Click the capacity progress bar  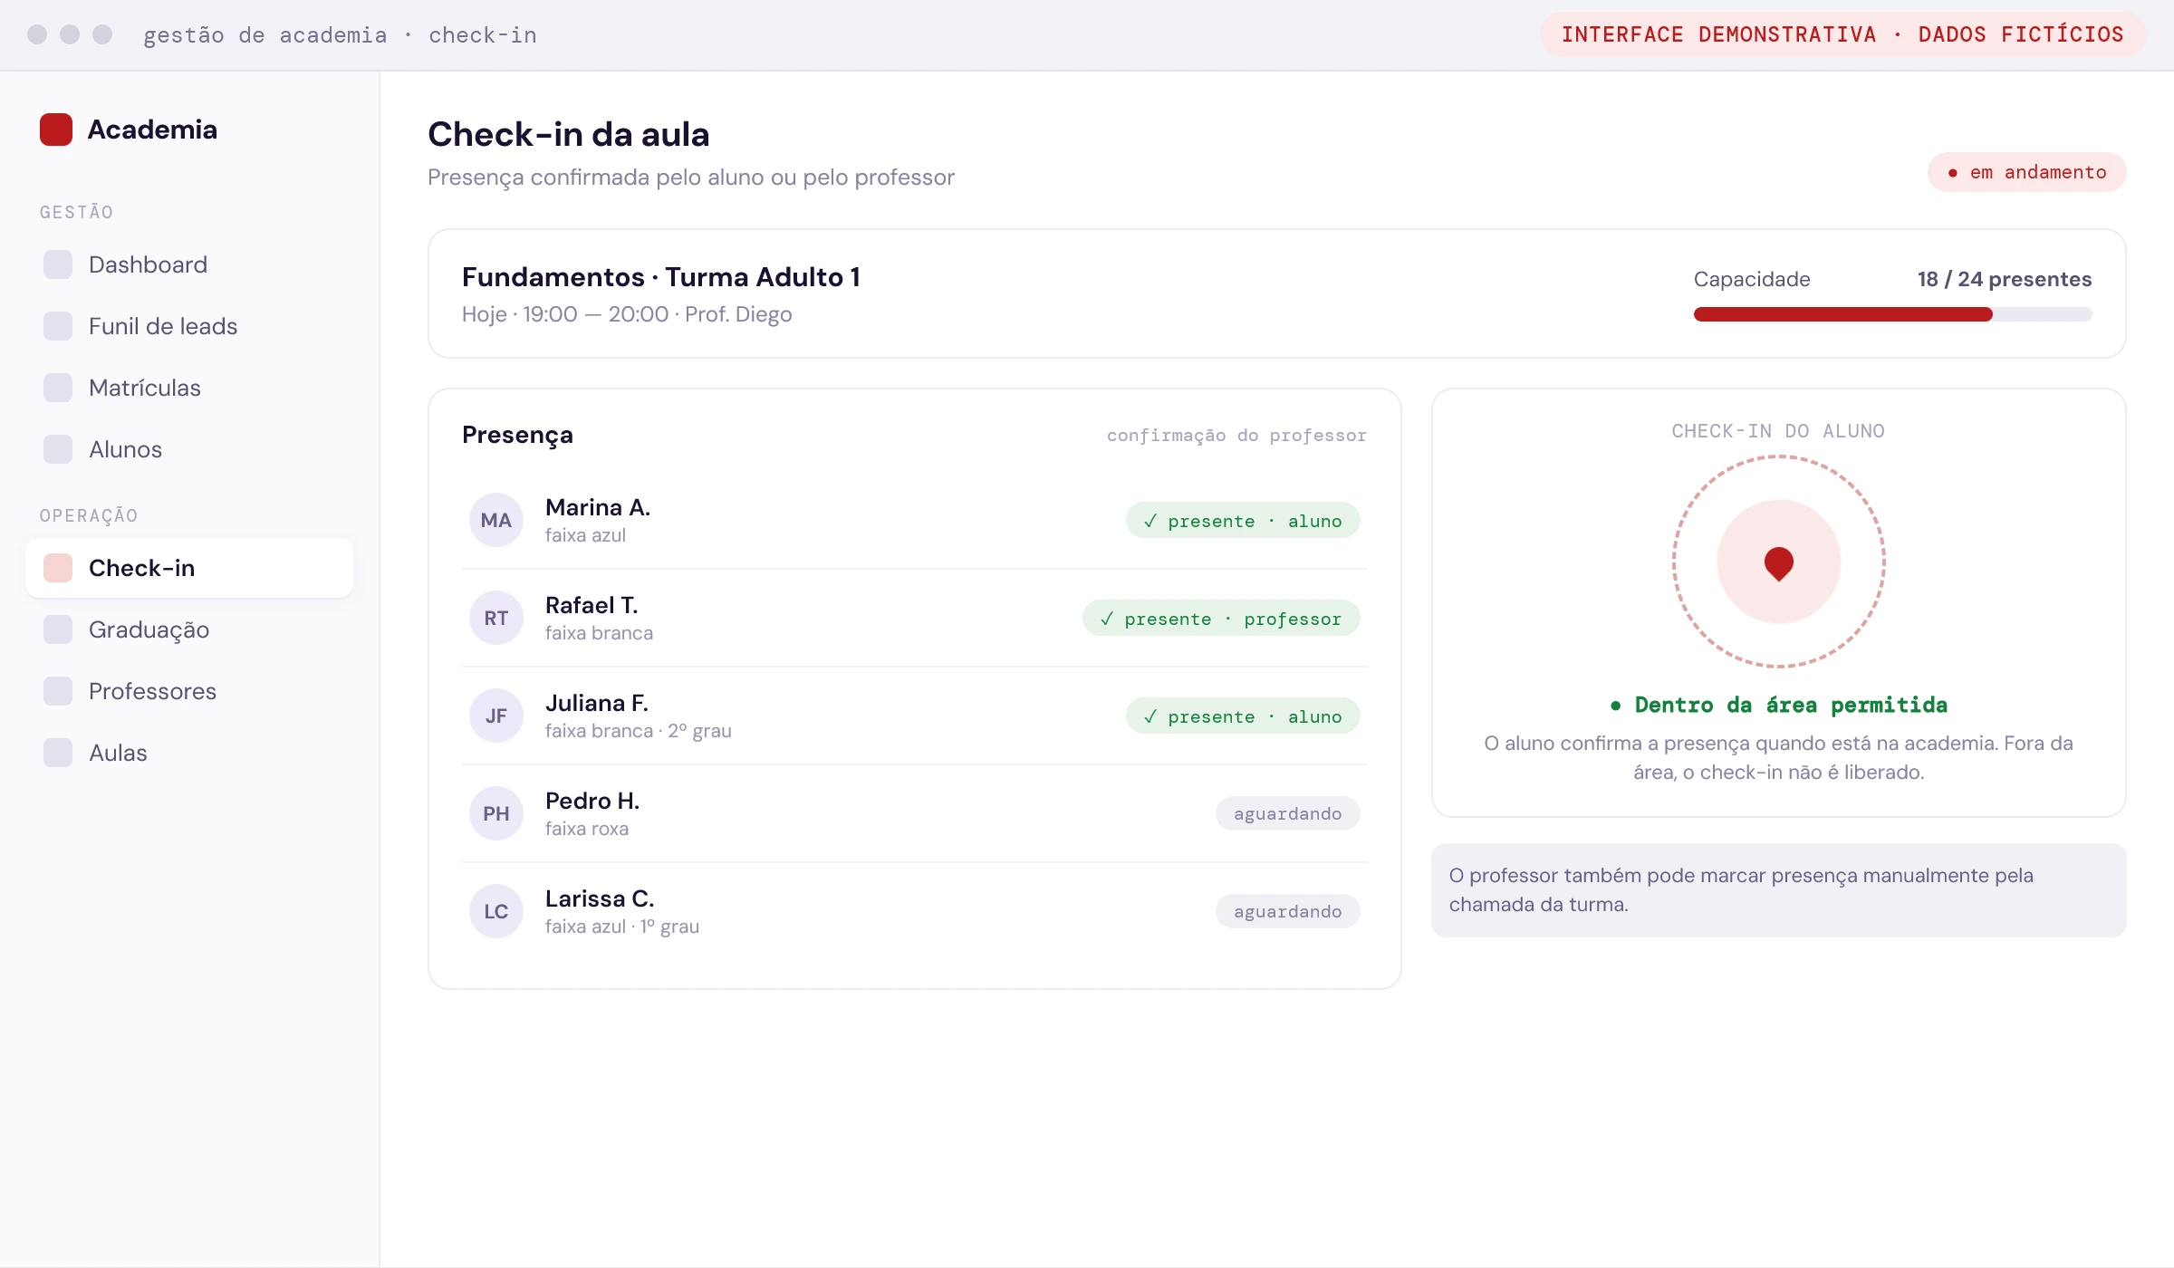(x=1892, y=314)
